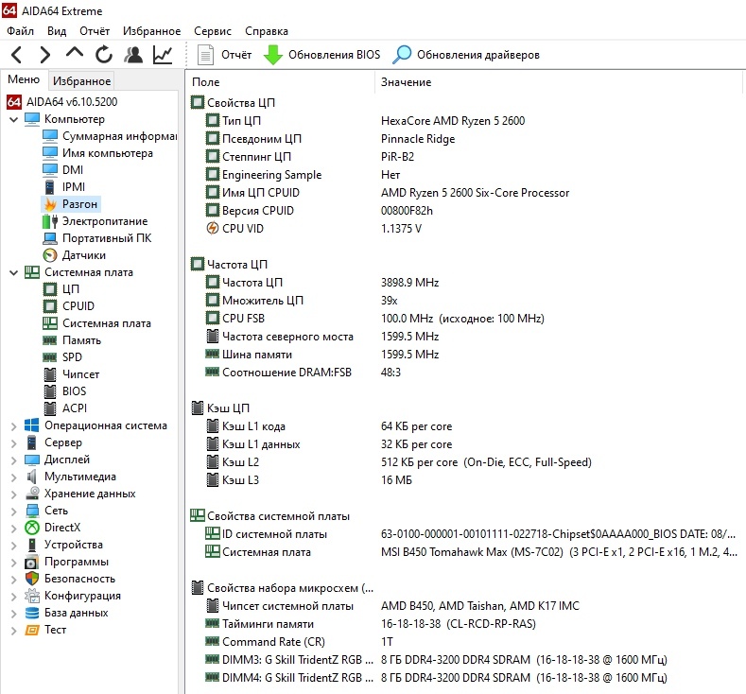Open the Вид menu
Image resolution: width=746 pixels, height=694 pixels.
tap(57, 31)
